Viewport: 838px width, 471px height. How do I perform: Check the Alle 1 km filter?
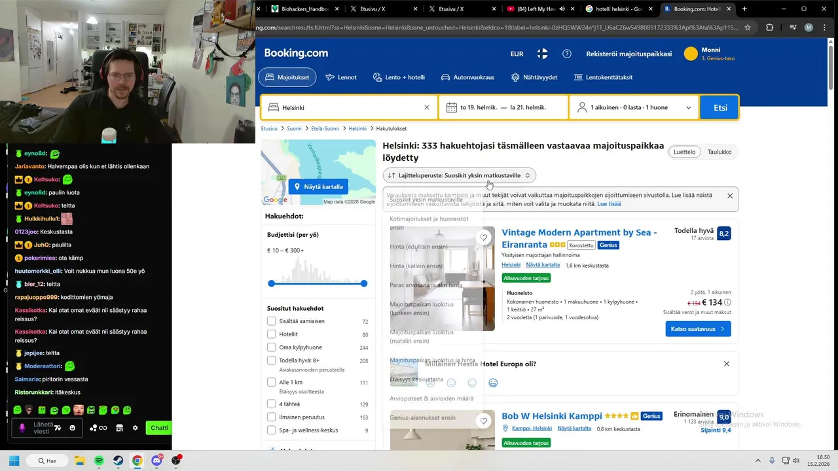[272, 382]
